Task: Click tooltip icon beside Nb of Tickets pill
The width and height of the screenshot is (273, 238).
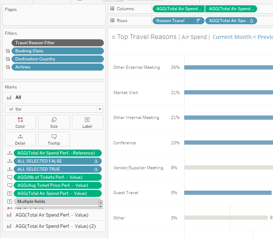Action: pyautogui.click(x=9, y=177)
